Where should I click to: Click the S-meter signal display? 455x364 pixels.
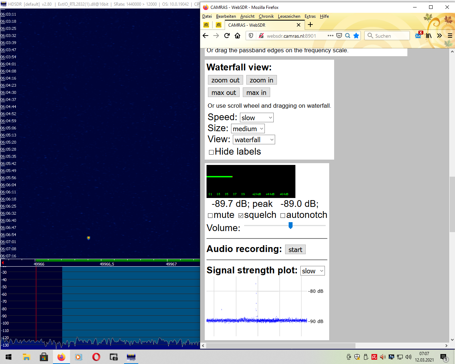(x=251, y=181)
